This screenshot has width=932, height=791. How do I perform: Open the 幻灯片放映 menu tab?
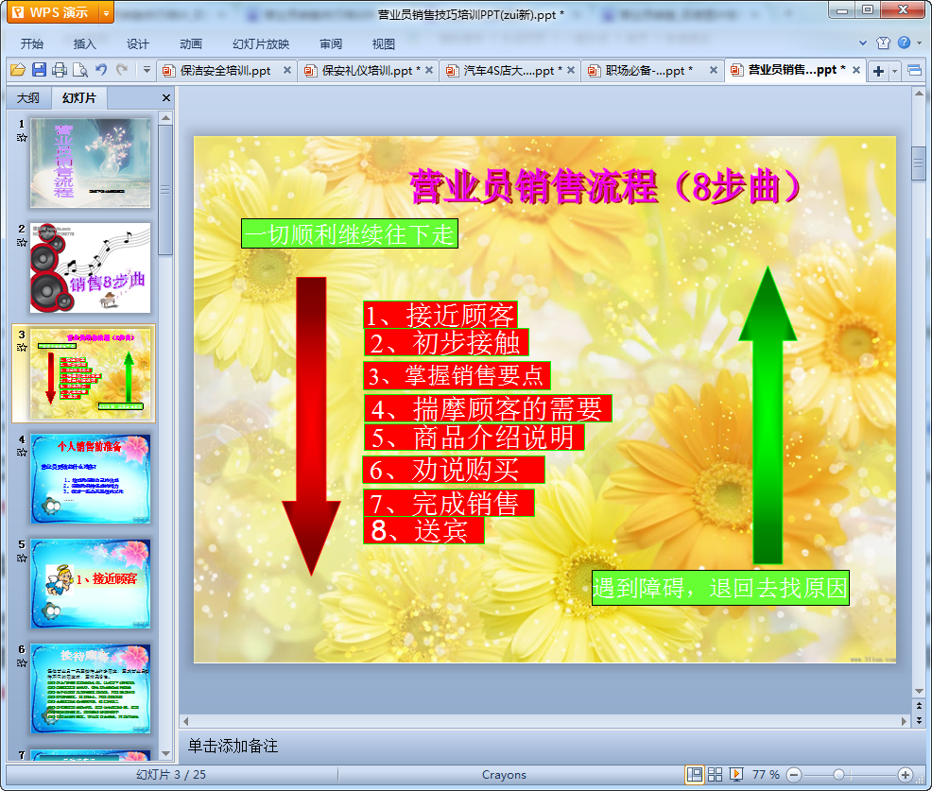click(x=261, y=44)
